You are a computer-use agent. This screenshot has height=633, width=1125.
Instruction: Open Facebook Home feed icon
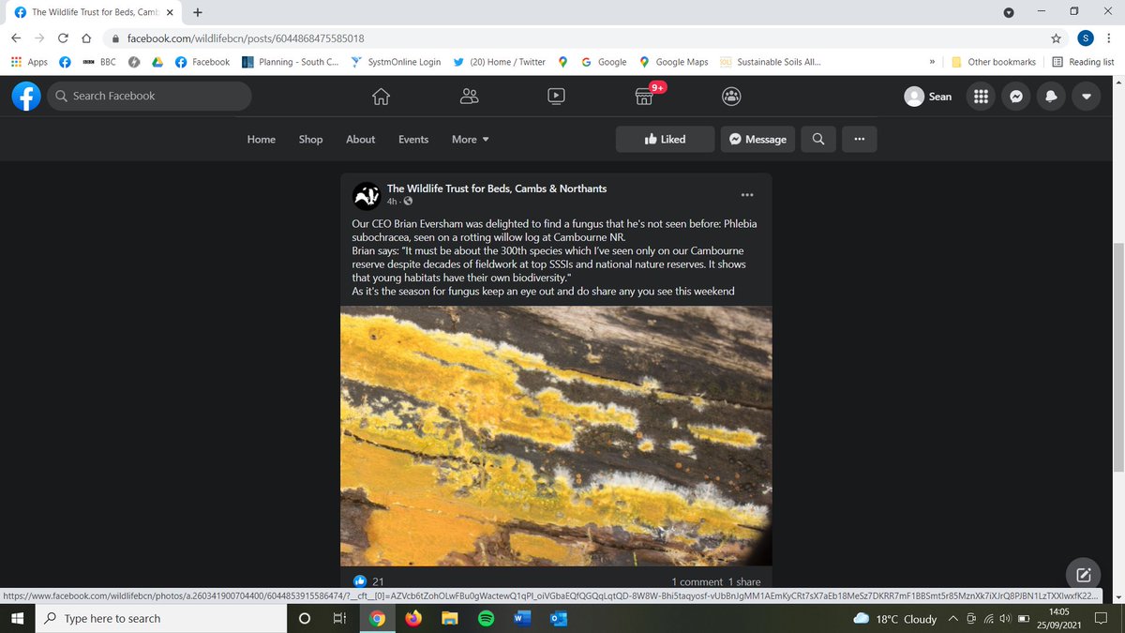[x=381, y=96]
